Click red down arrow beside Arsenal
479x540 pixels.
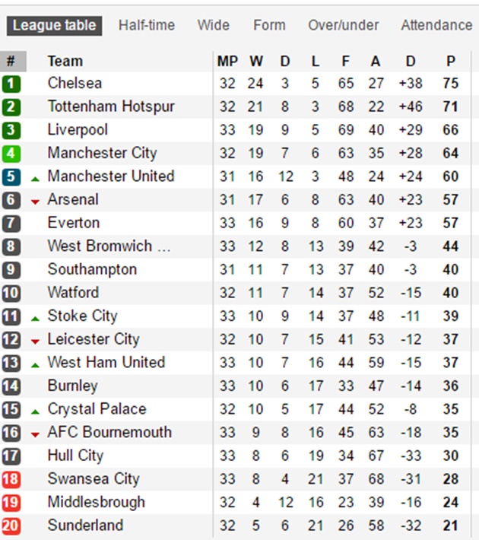pos(35,202)
